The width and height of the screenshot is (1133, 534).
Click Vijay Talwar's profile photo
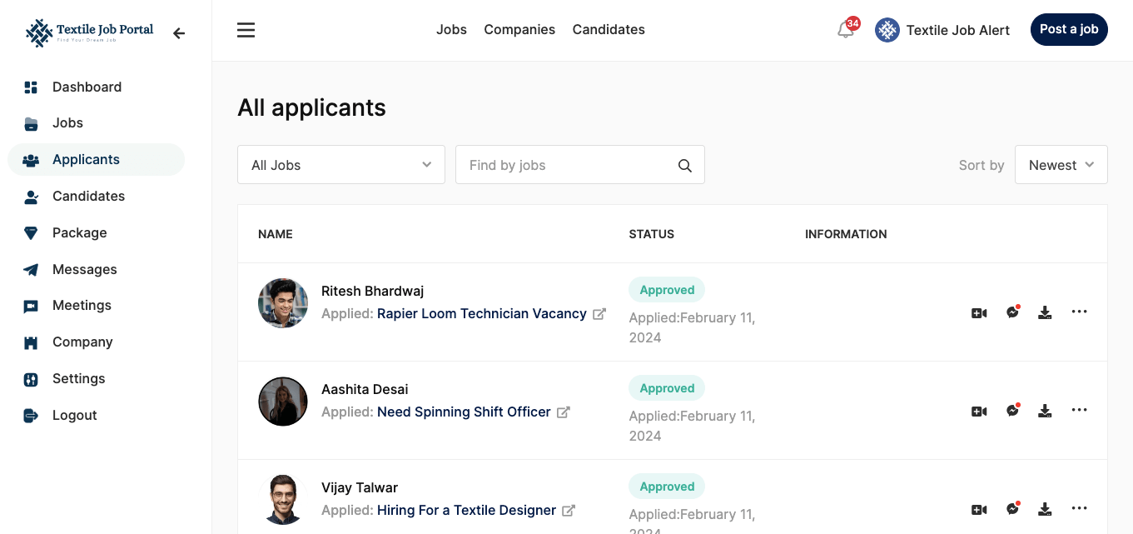[x=283, y=499]
